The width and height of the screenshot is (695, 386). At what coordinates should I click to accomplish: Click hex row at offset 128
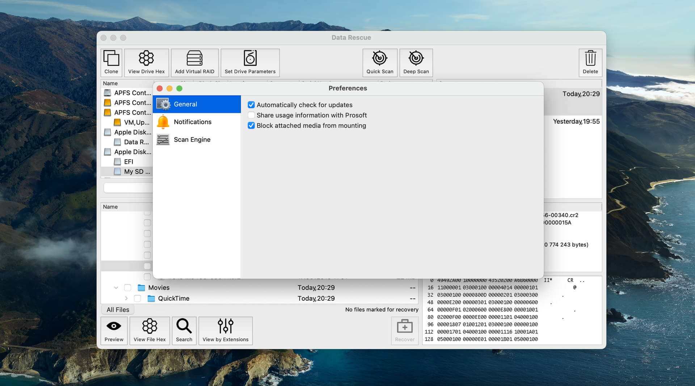pyautogui.click(x=482, y=339)
